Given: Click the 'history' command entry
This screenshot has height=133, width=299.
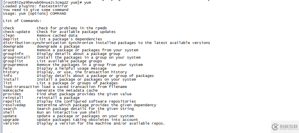Looking at the screenshot, I should (11, 72).
